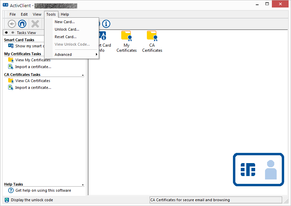The height and width of the screenshot is (206, 291).
Task: Click Display the unlock code status text
Action: pyautogui.click(x=32, y=200)
